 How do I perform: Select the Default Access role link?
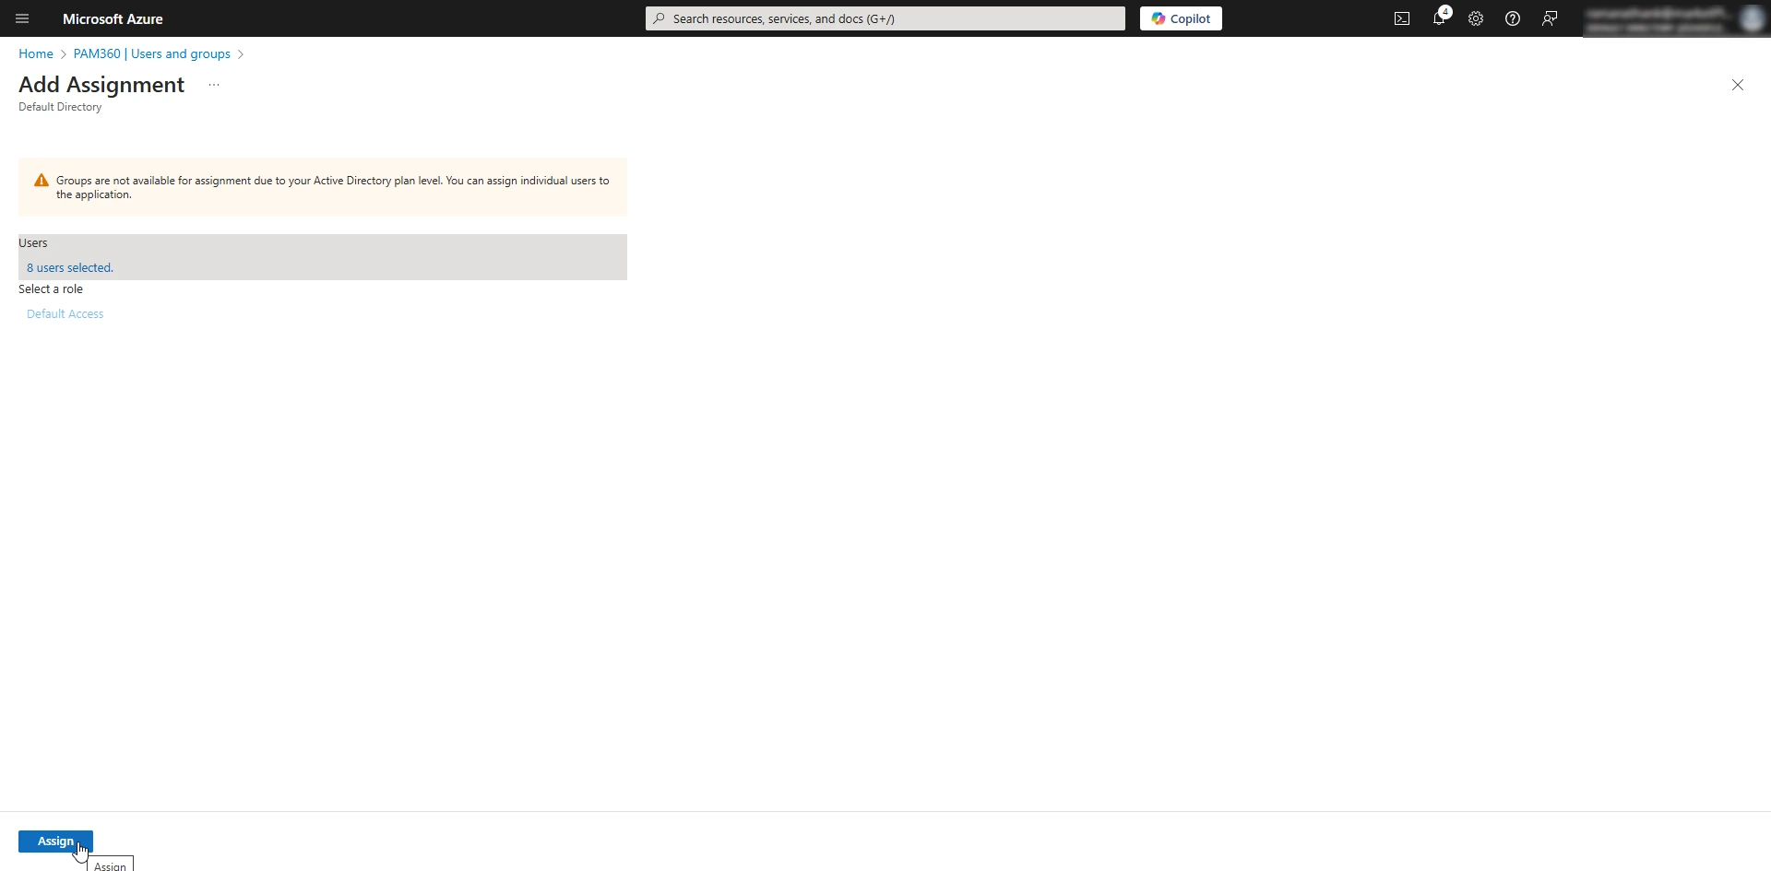pyautogui.click(x=65, y=313)
